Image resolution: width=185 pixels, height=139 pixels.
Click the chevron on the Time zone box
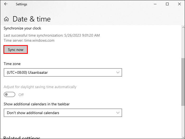pyautogui.click(x=118, y=72)
